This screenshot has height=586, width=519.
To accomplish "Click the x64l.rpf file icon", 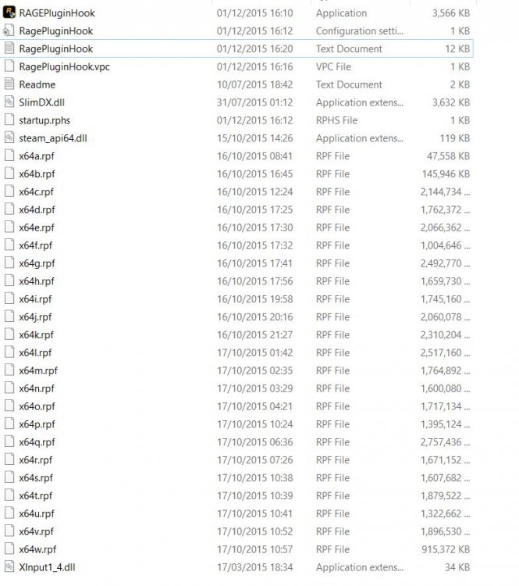I will point(9,352).
